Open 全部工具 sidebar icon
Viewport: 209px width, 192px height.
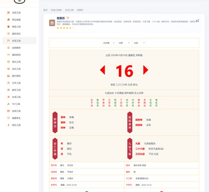pos(8,12)
